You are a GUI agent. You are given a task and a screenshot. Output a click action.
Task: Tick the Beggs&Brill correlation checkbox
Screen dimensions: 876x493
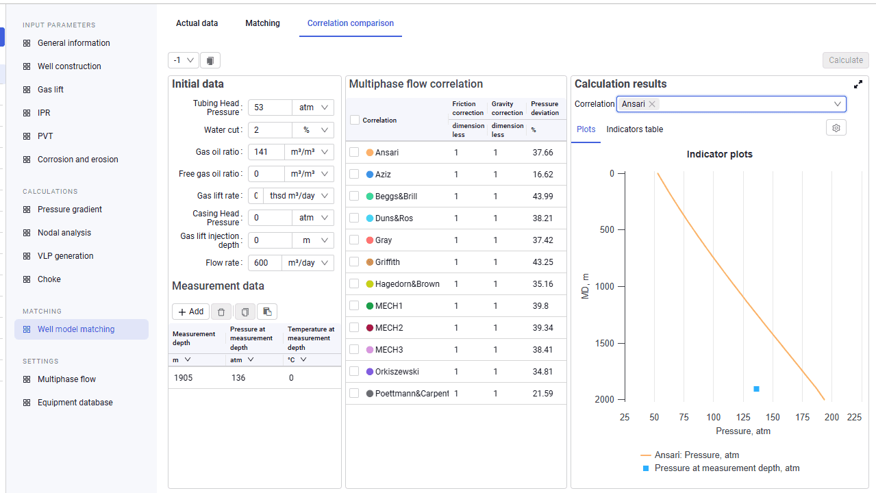coord(354,197)
